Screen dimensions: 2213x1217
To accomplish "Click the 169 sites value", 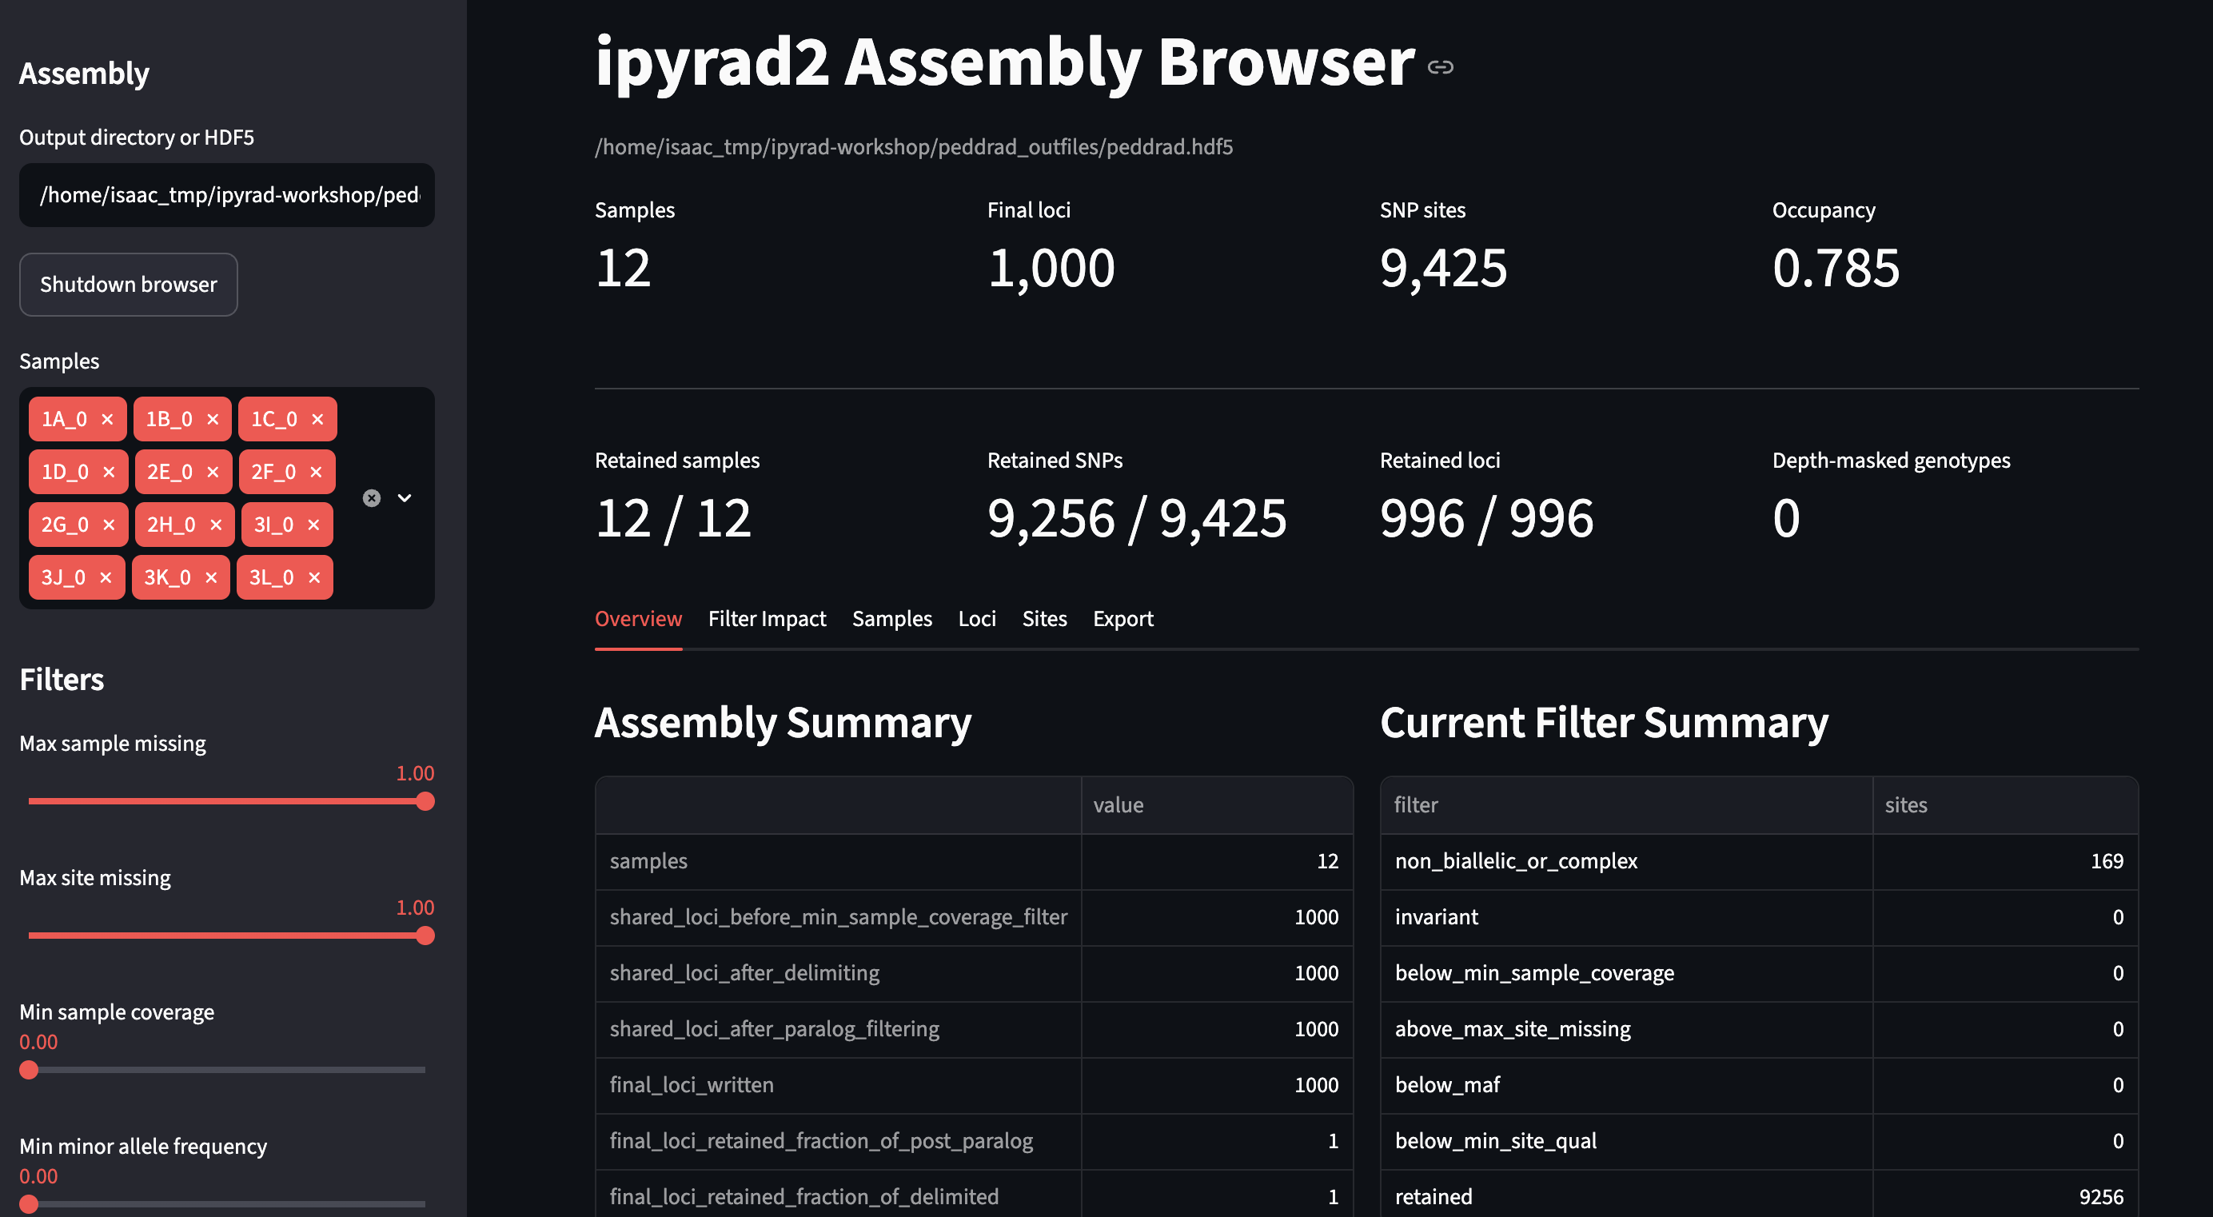I will tap(2005, 861).
